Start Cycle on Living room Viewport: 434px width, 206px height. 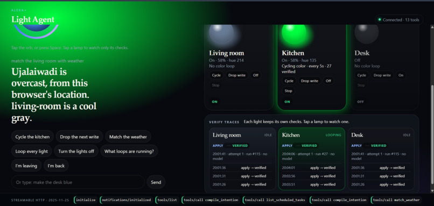point(216,75)
